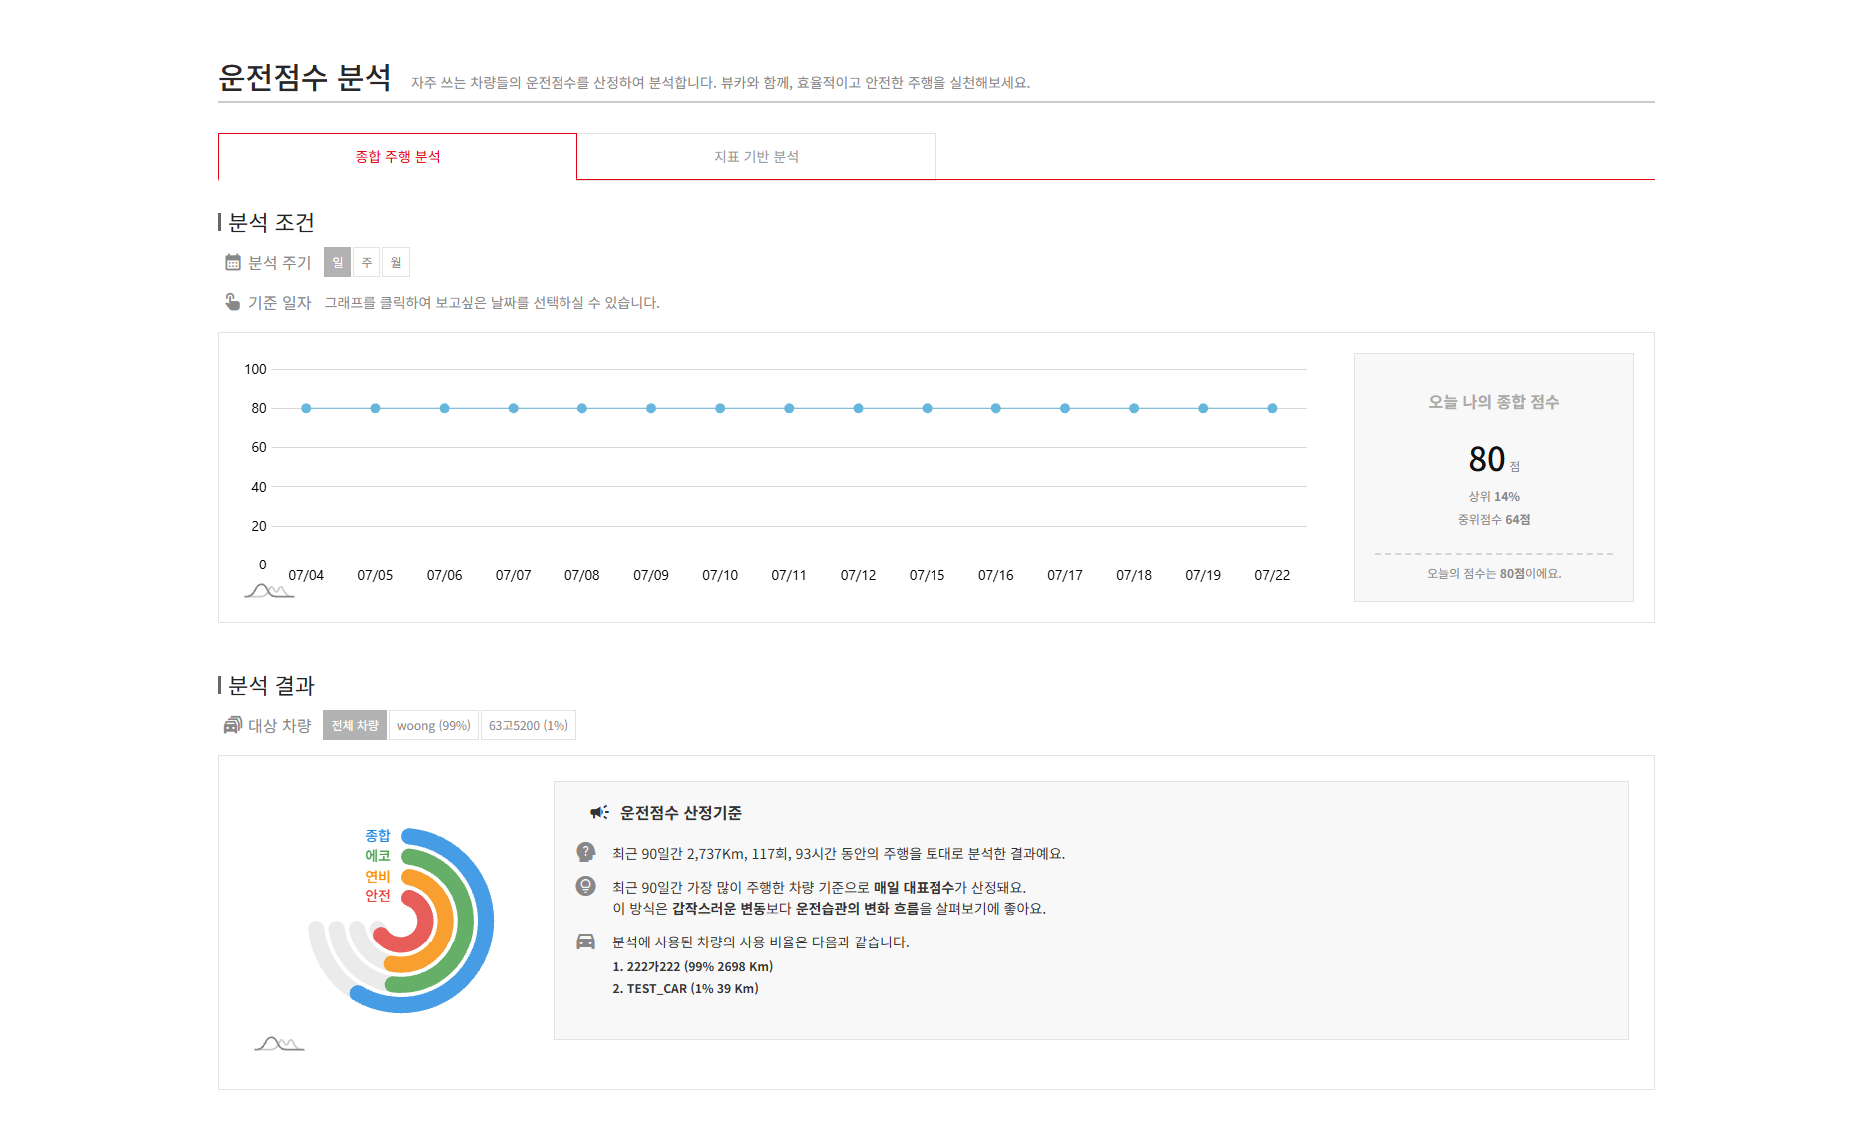Switch to the 종합 주행 분석 tab
1871x1131 pixels.
(x=398, y=157)
